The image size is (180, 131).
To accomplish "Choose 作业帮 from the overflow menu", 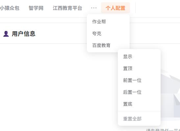I will coord(108,22).
